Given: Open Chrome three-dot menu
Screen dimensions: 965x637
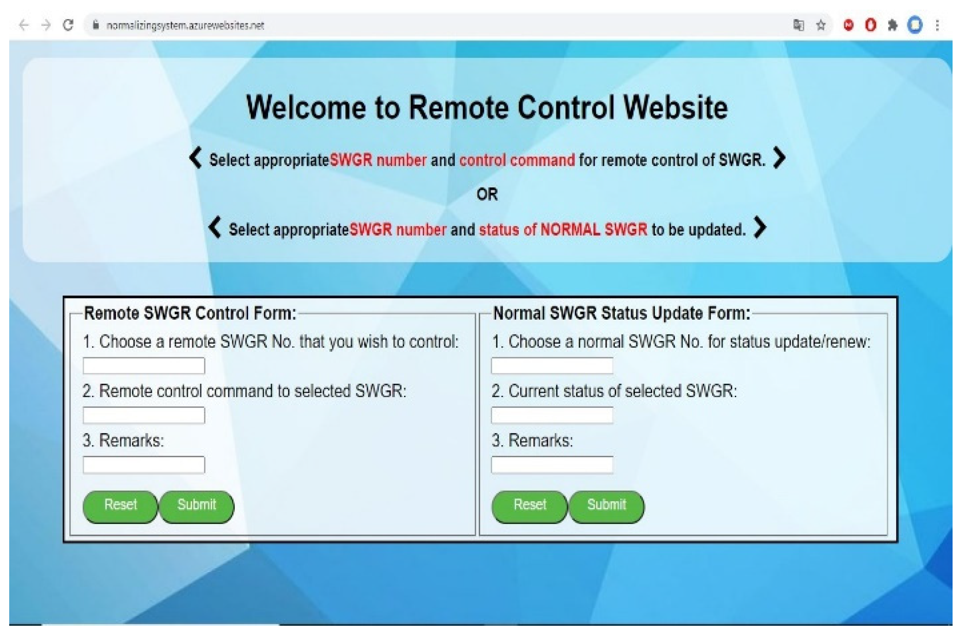Looking at the screenshot, I should pos(937,25).
